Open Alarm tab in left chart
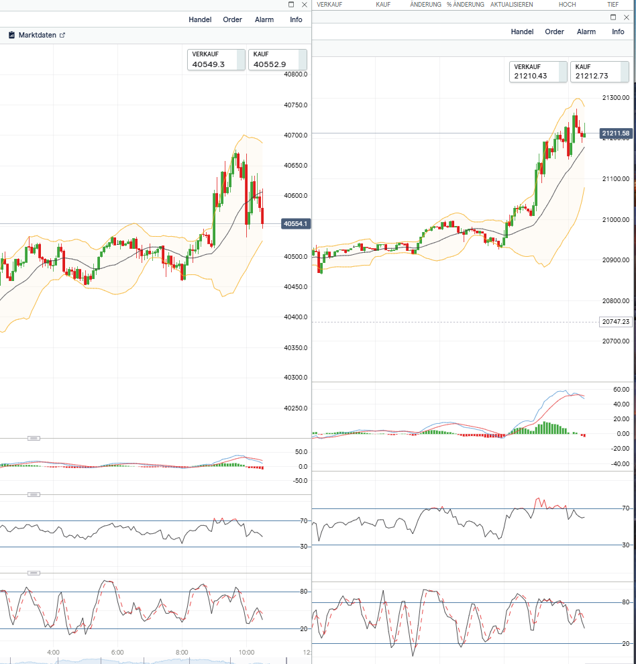 [x=264, y=19]
